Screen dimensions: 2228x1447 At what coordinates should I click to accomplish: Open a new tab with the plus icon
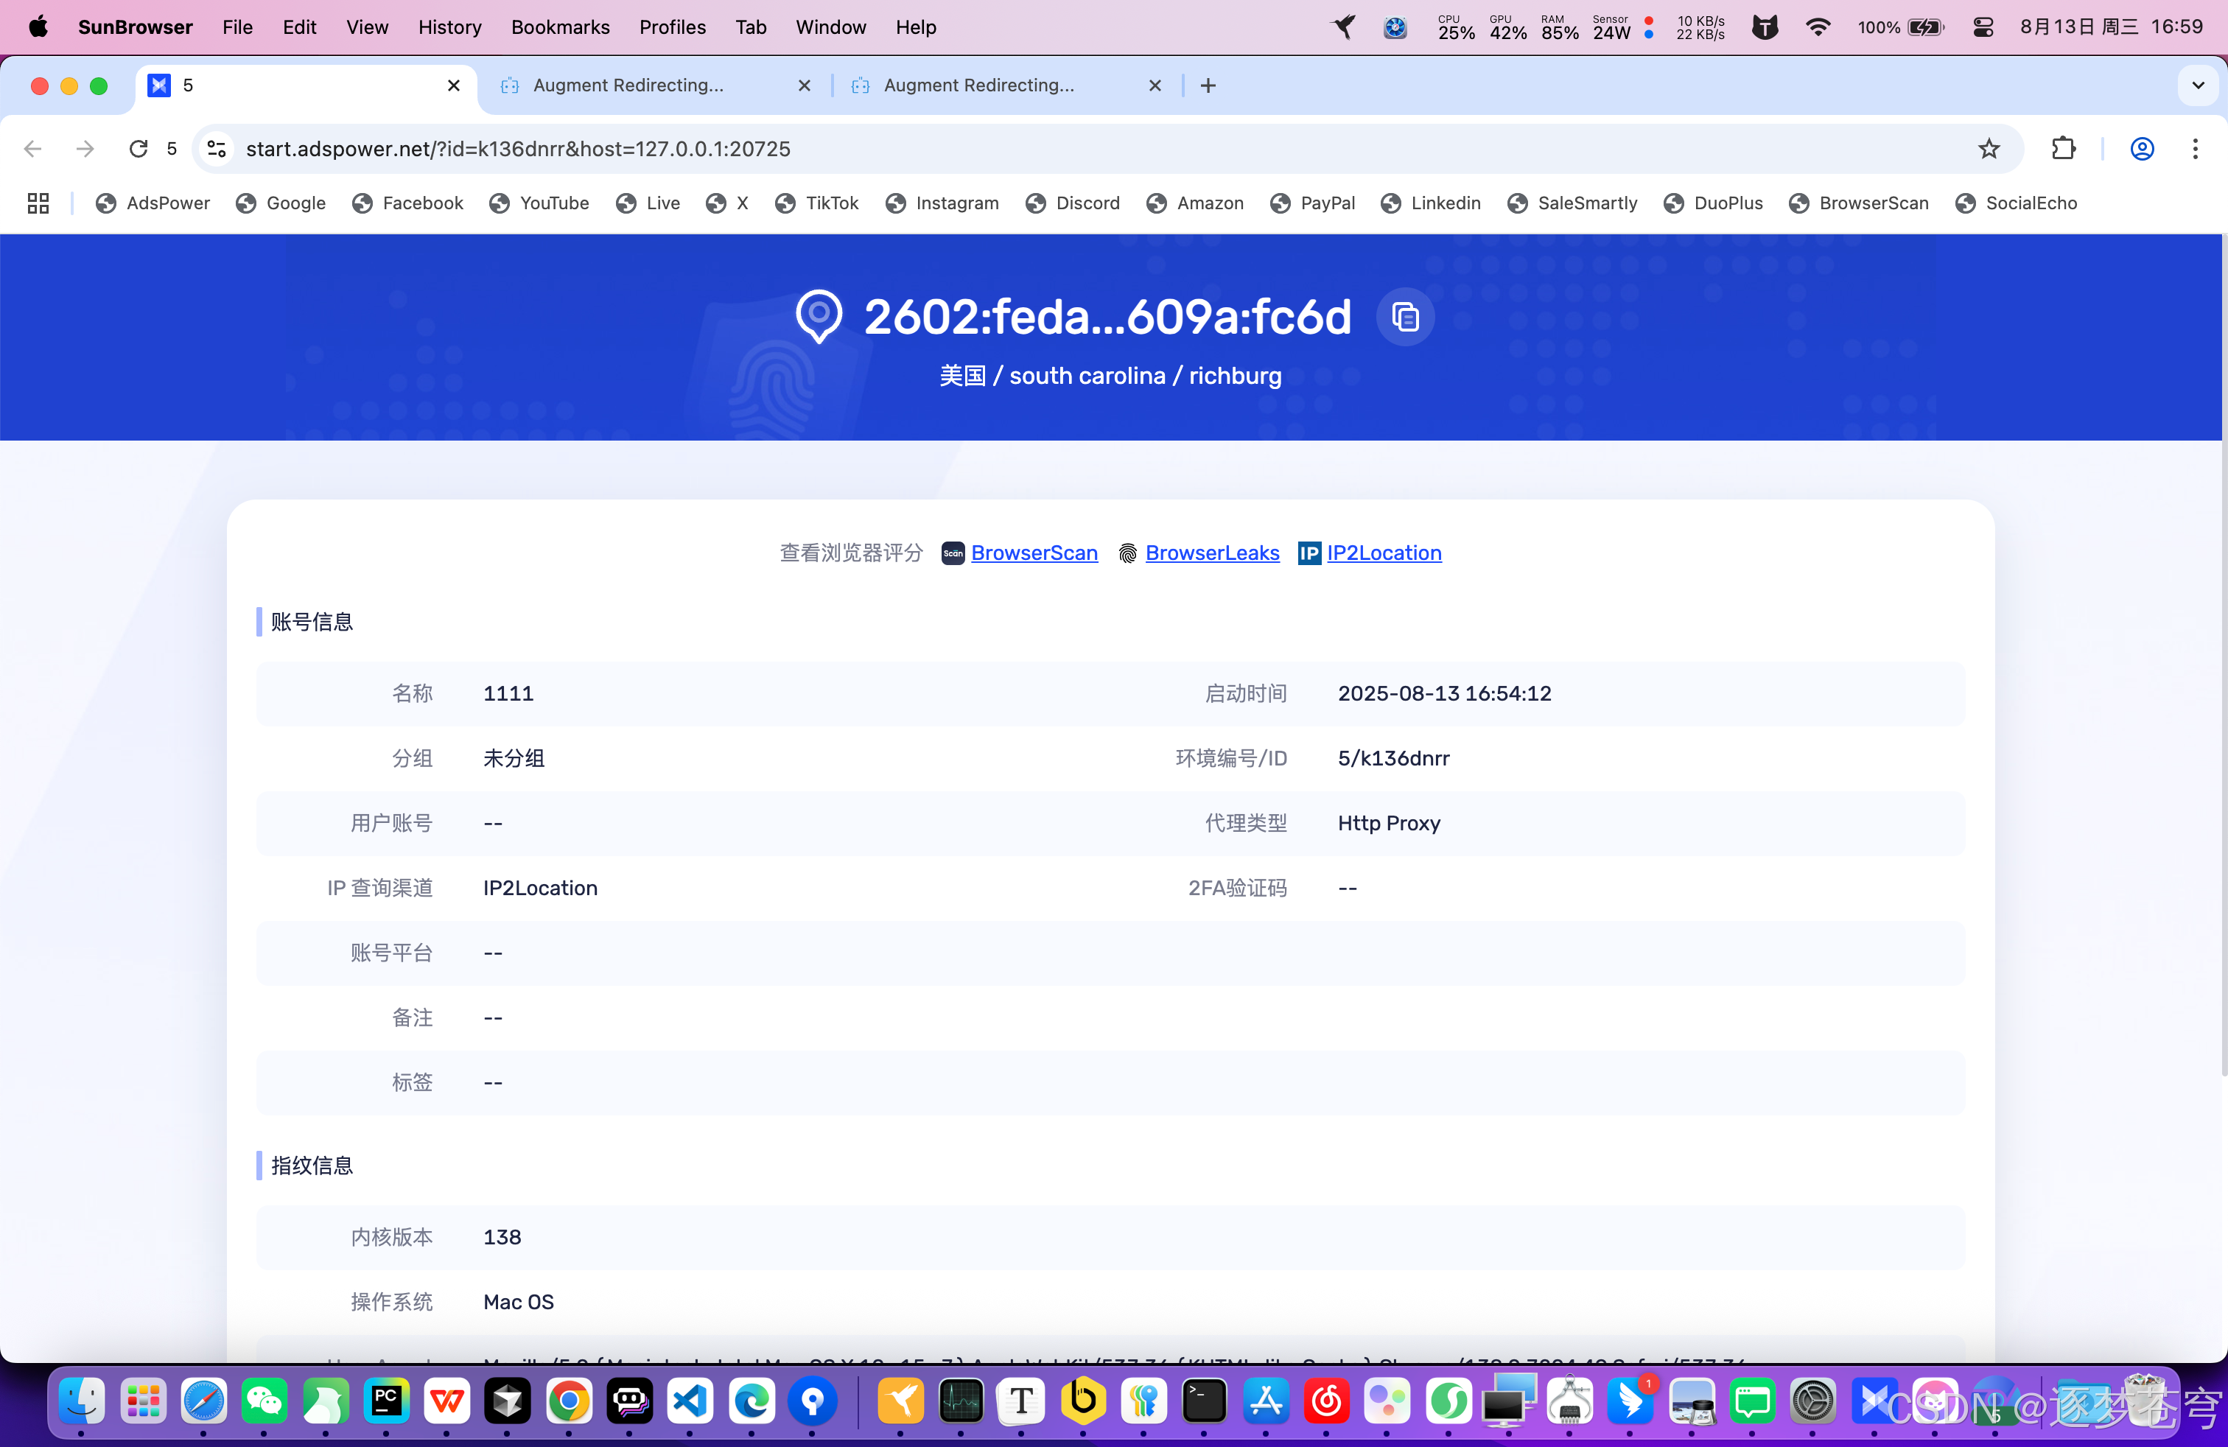pyautogui.click(x=1208, y=85)
